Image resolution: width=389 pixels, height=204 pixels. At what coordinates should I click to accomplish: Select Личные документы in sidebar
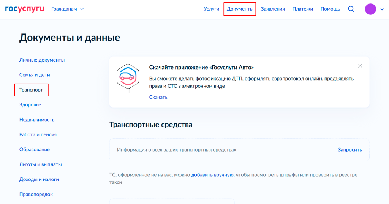pos(42,60)
